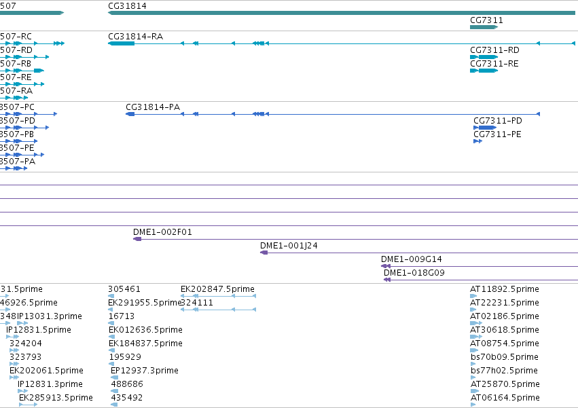Click the spliced EST glyph under 324111
578x408 pixels.
[218, 310]
